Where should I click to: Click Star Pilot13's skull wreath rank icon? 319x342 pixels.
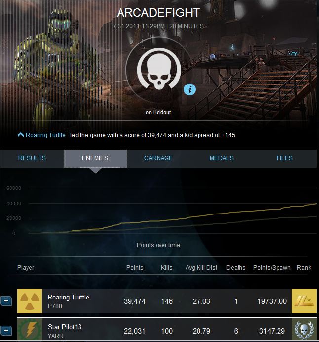click(x=304, y=330)
